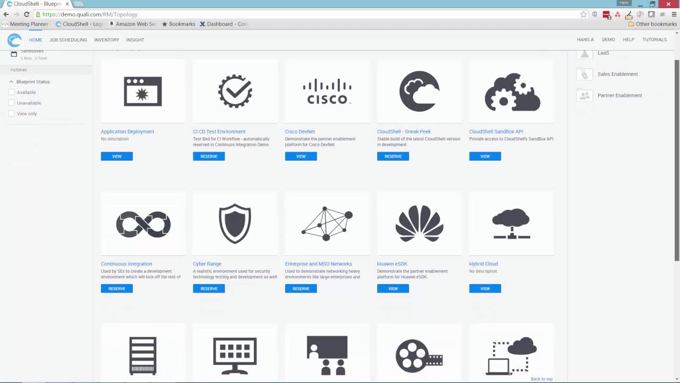Screen dimensions: 680x383
Task: Reserve the Enterprise and MSO Networks blueprint
Action: coord(301,289)
